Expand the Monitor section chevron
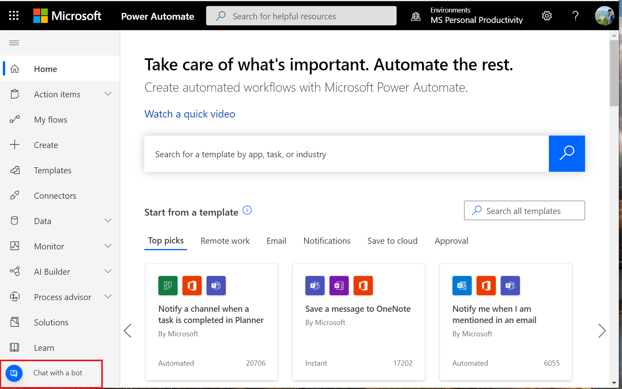 pos(108,246)
